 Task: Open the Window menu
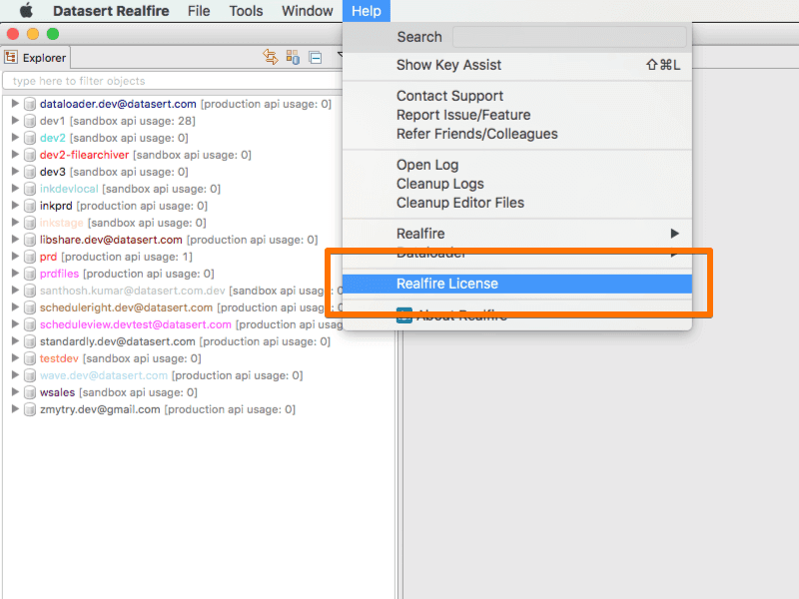pyautogui.click(x=307, y=11)
